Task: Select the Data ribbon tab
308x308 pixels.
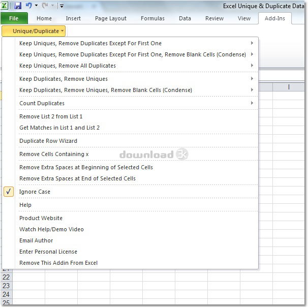Action: [185, 18]
